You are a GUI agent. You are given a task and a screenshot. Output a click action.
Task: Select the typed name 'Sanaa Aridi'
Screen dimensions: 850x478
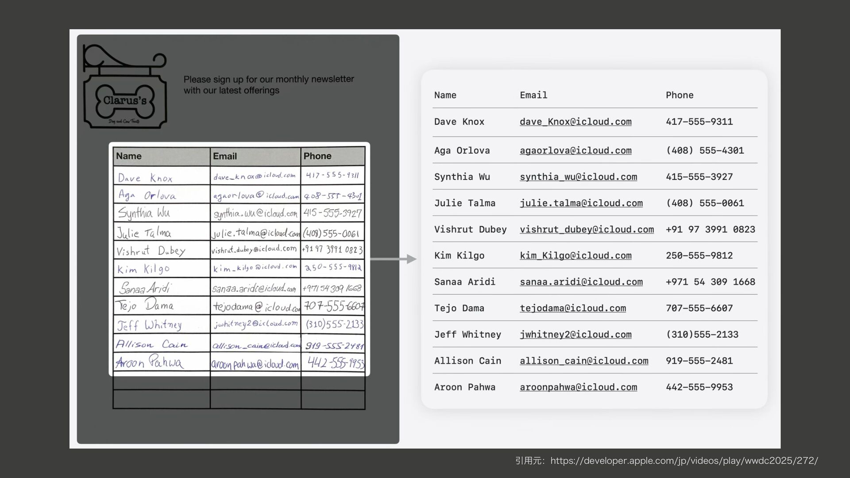[464, 282]
